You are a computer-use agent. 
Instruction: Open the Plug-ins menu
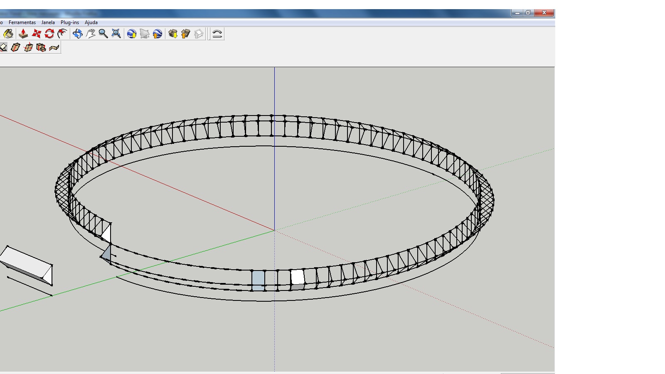click(x=70, y=22)
